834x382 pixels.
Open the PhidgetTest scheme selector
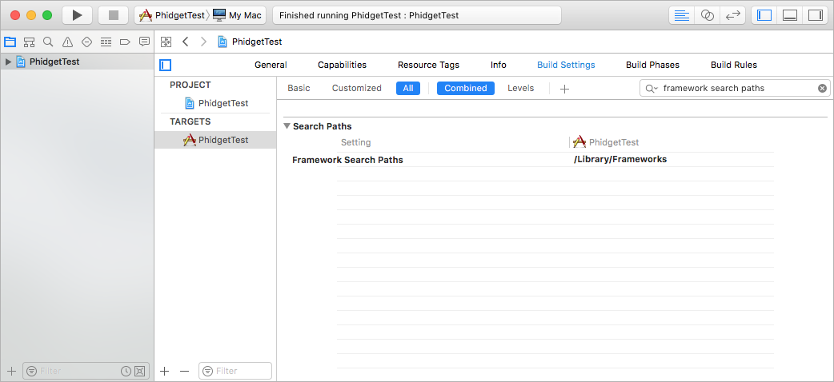(x=171, y=15)
